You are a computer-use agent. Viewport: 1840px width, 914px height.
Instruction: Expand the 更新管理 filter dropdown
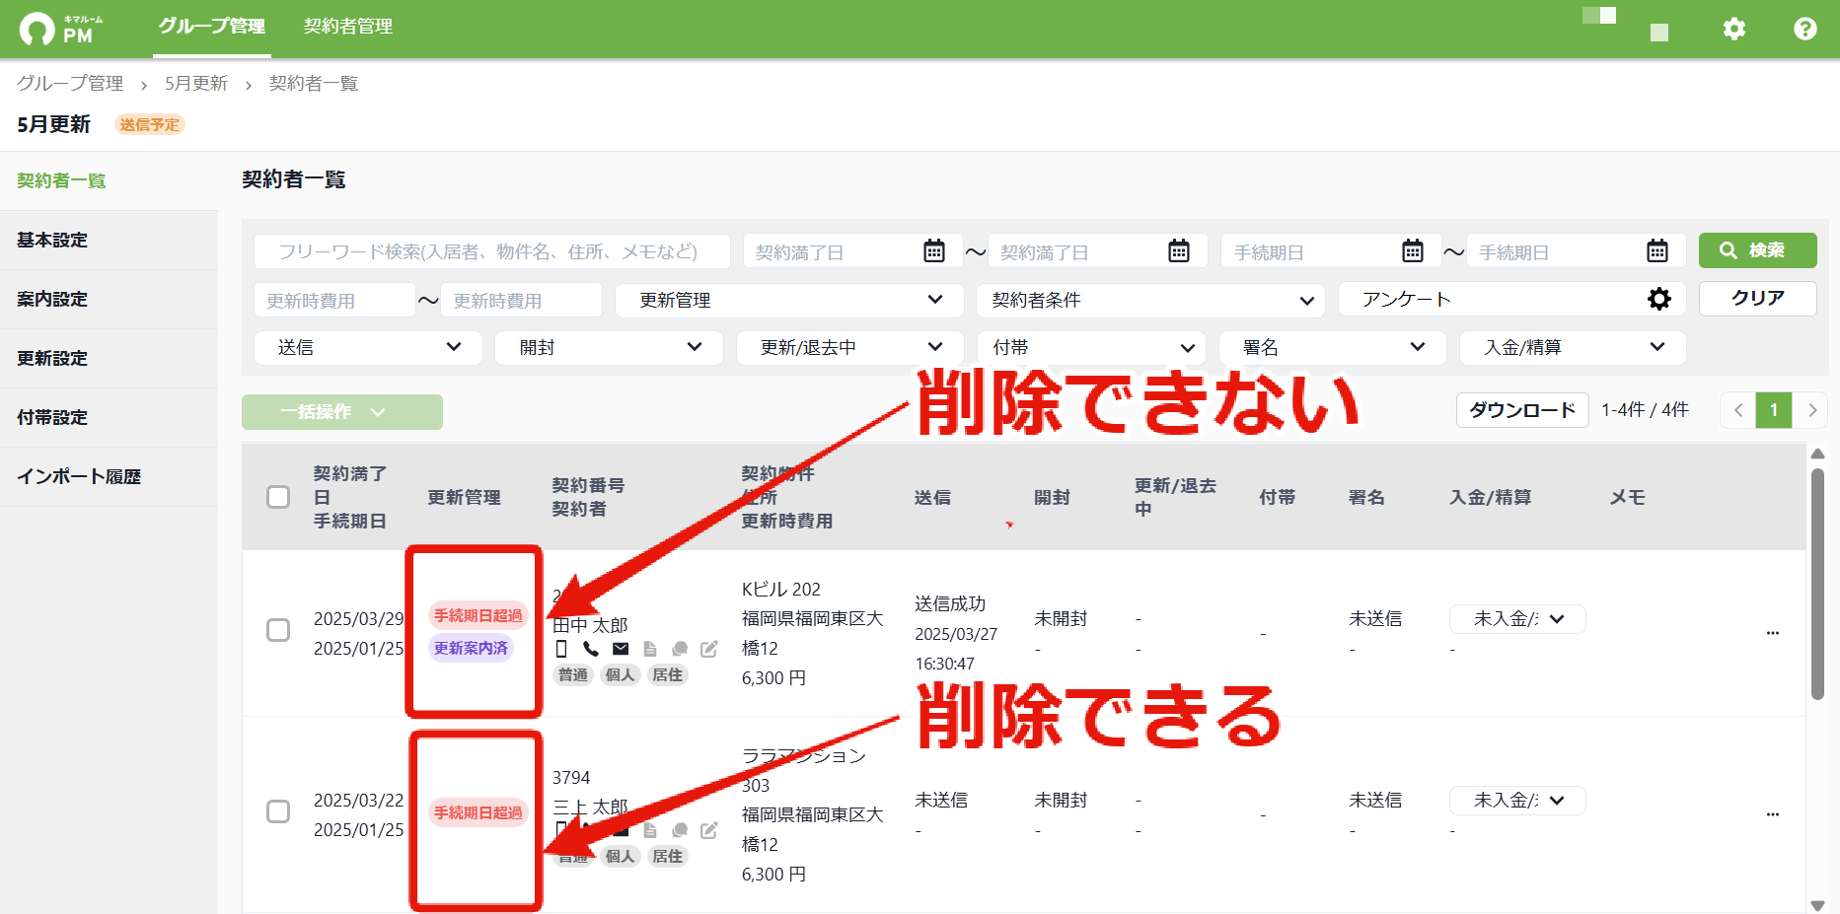pos(789,300)
